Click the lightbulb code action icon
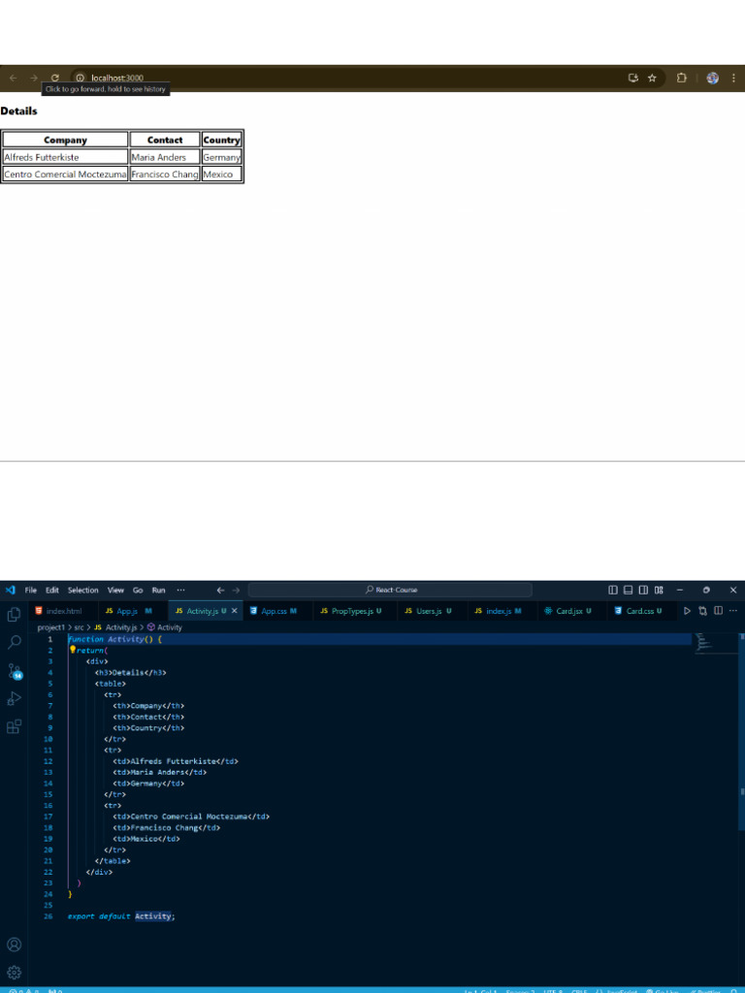The image size is (745, 993). tap(72, 651)
